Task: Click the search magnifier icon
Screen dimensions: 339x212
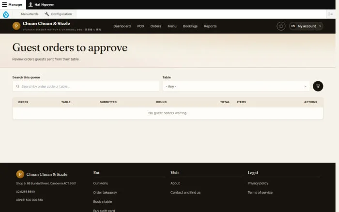Action: point(17,87)
